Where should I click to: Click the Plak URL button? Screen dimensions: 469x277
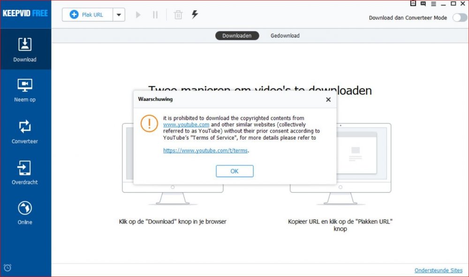point(87,15)
